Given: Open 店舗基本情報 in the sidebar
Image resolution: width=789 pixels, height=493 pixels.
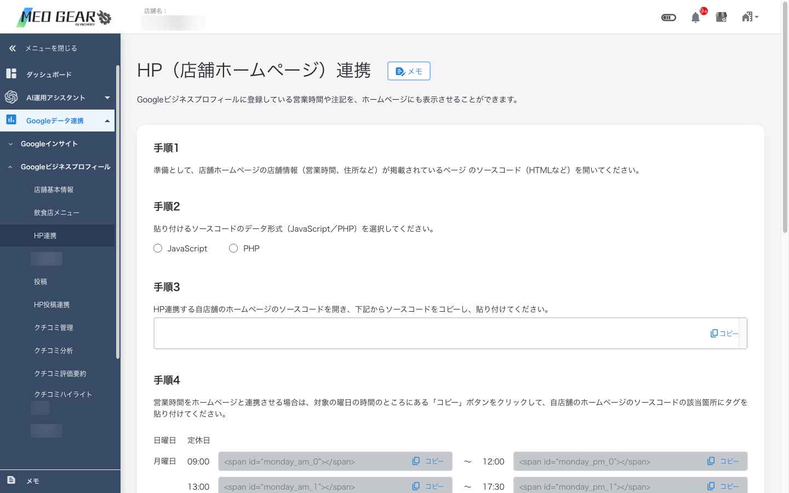Looking at the screenshot, I should 54,190.
